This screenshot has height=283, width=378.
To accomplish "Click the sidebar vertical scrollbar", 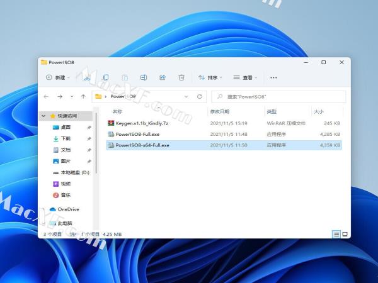I will tap(96, 143).
